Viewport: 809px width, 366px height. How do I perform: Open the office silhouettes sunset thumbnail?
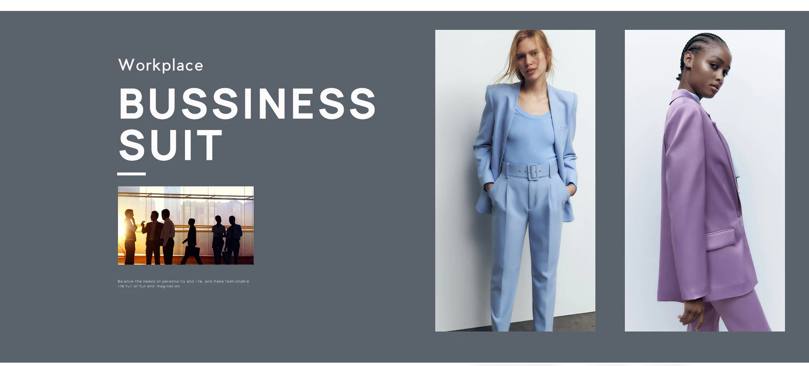pos(186,225)
